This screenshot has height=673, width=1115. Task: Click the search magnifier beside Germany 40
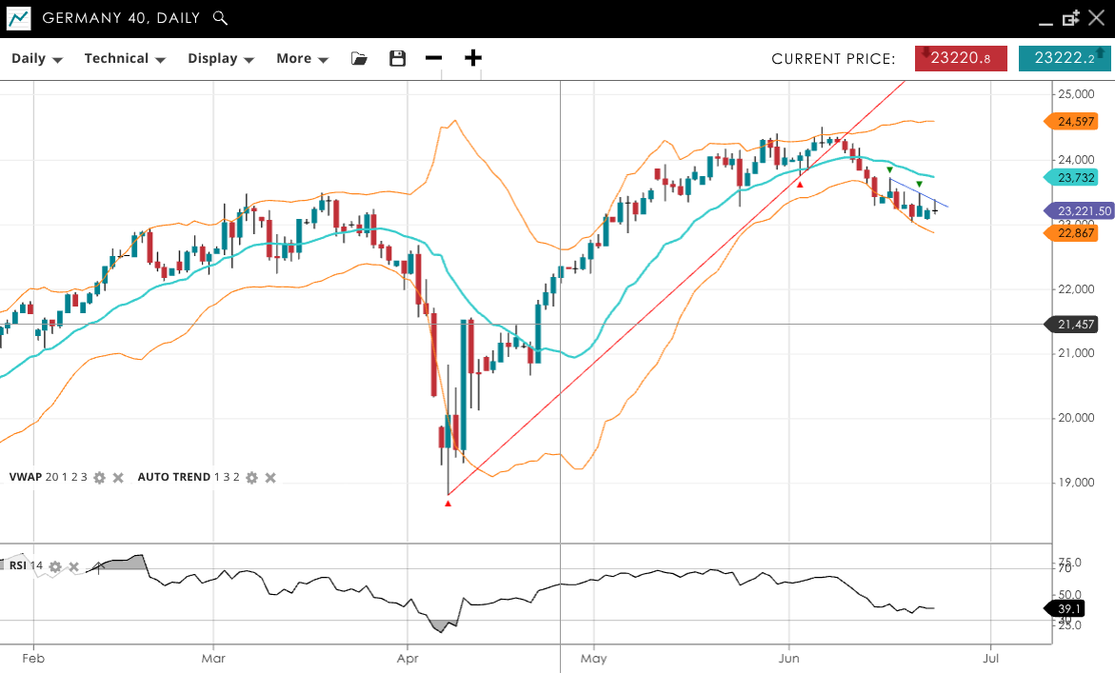point(220,18)
